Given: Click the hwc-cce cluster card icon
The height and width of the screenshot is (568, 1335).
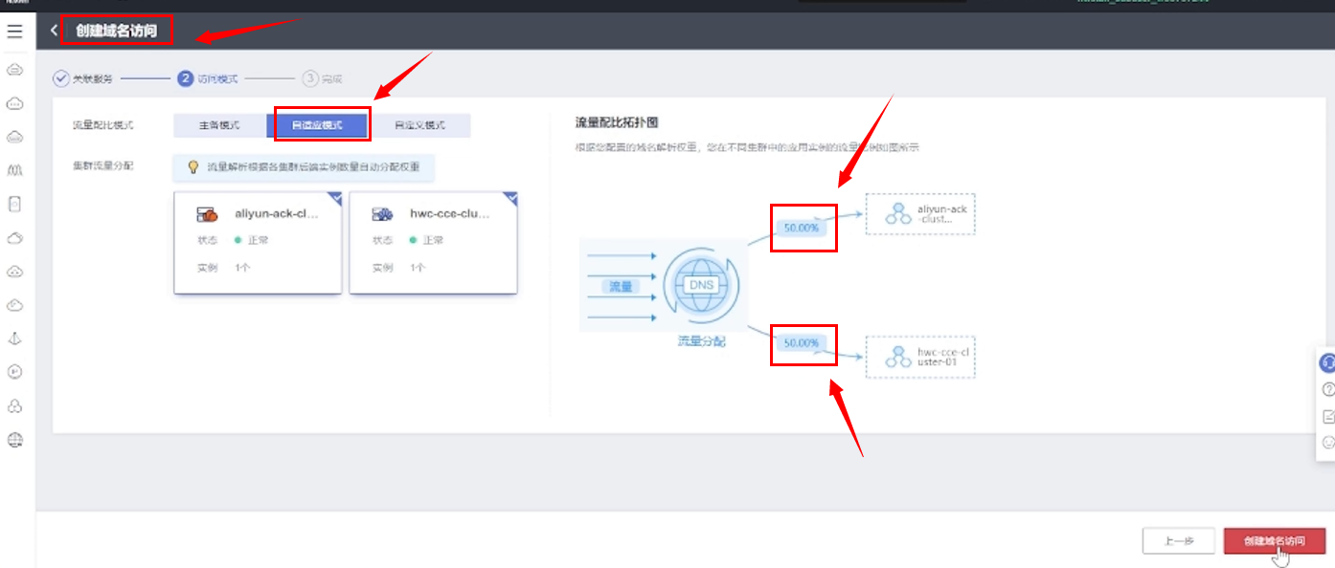Looking at the screenshot, I should click(x=382, y=214).
